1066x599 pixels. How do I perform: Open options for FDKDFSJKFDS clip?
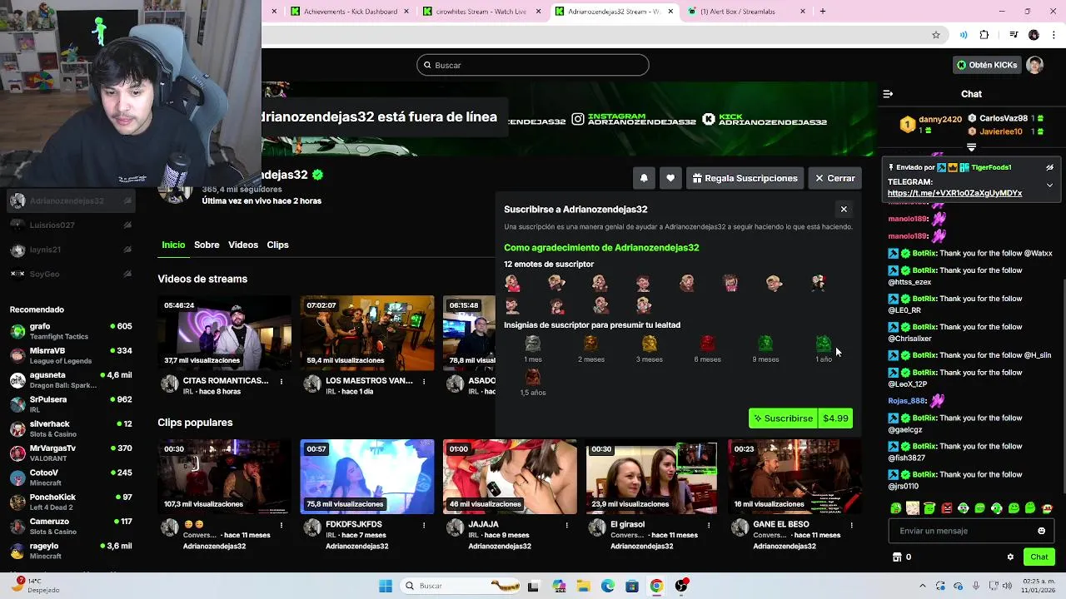tap(424, 526)
